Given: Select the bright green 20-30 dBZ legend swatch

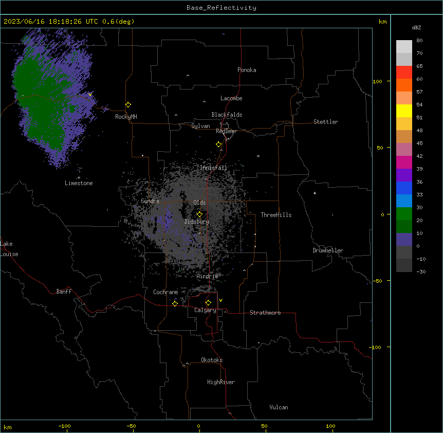Looking at the screenshot, I should click(404, 214).
